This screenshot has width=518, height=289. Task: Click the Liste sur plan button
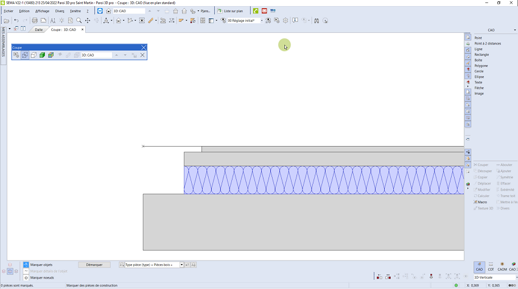tap(232, 11)
